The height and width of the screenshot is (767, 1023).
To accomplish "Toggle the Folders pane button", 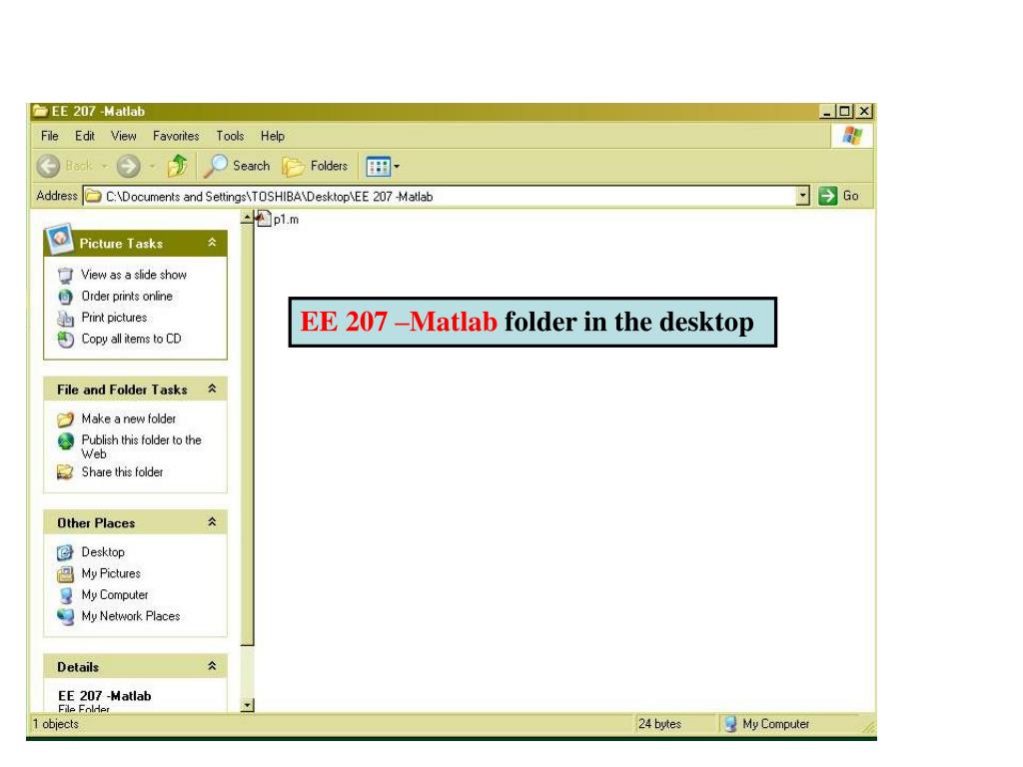I will (315, 166).
